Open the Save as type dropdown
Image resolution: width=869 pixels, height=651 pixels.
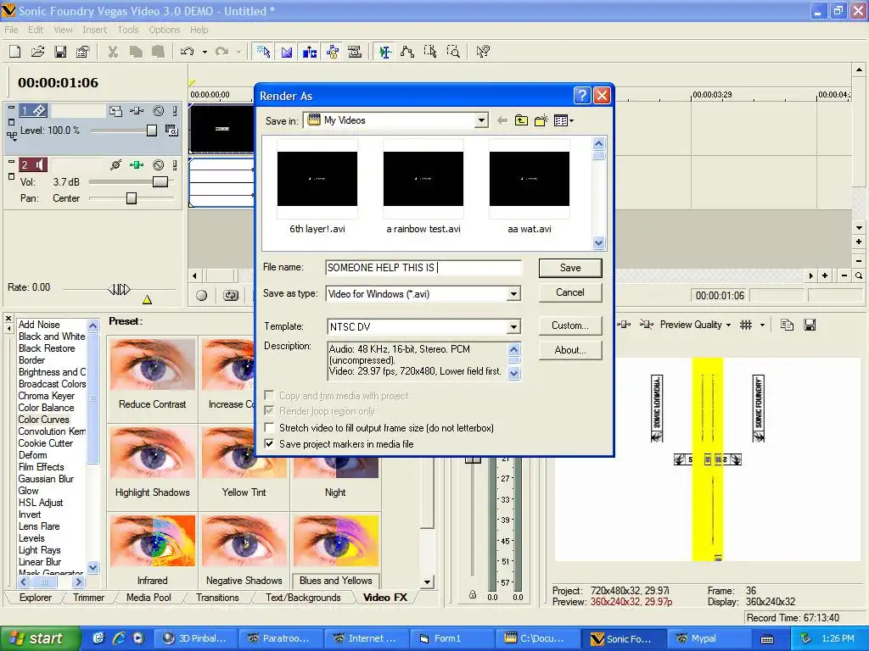[x=513, y=294]
